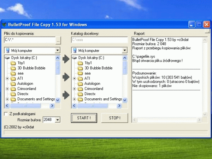Select the aaa folder name in destination tree
Viewport: 212px width, 159px height.
pos(88,73)
